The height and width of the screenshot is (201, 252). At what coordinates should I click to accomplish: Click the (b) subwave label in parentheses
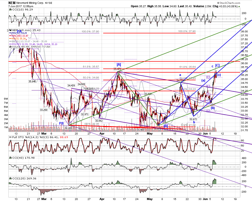213,108
